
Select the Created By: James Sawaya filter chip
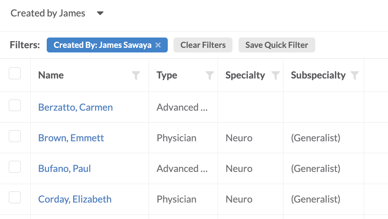coord(102,45)
